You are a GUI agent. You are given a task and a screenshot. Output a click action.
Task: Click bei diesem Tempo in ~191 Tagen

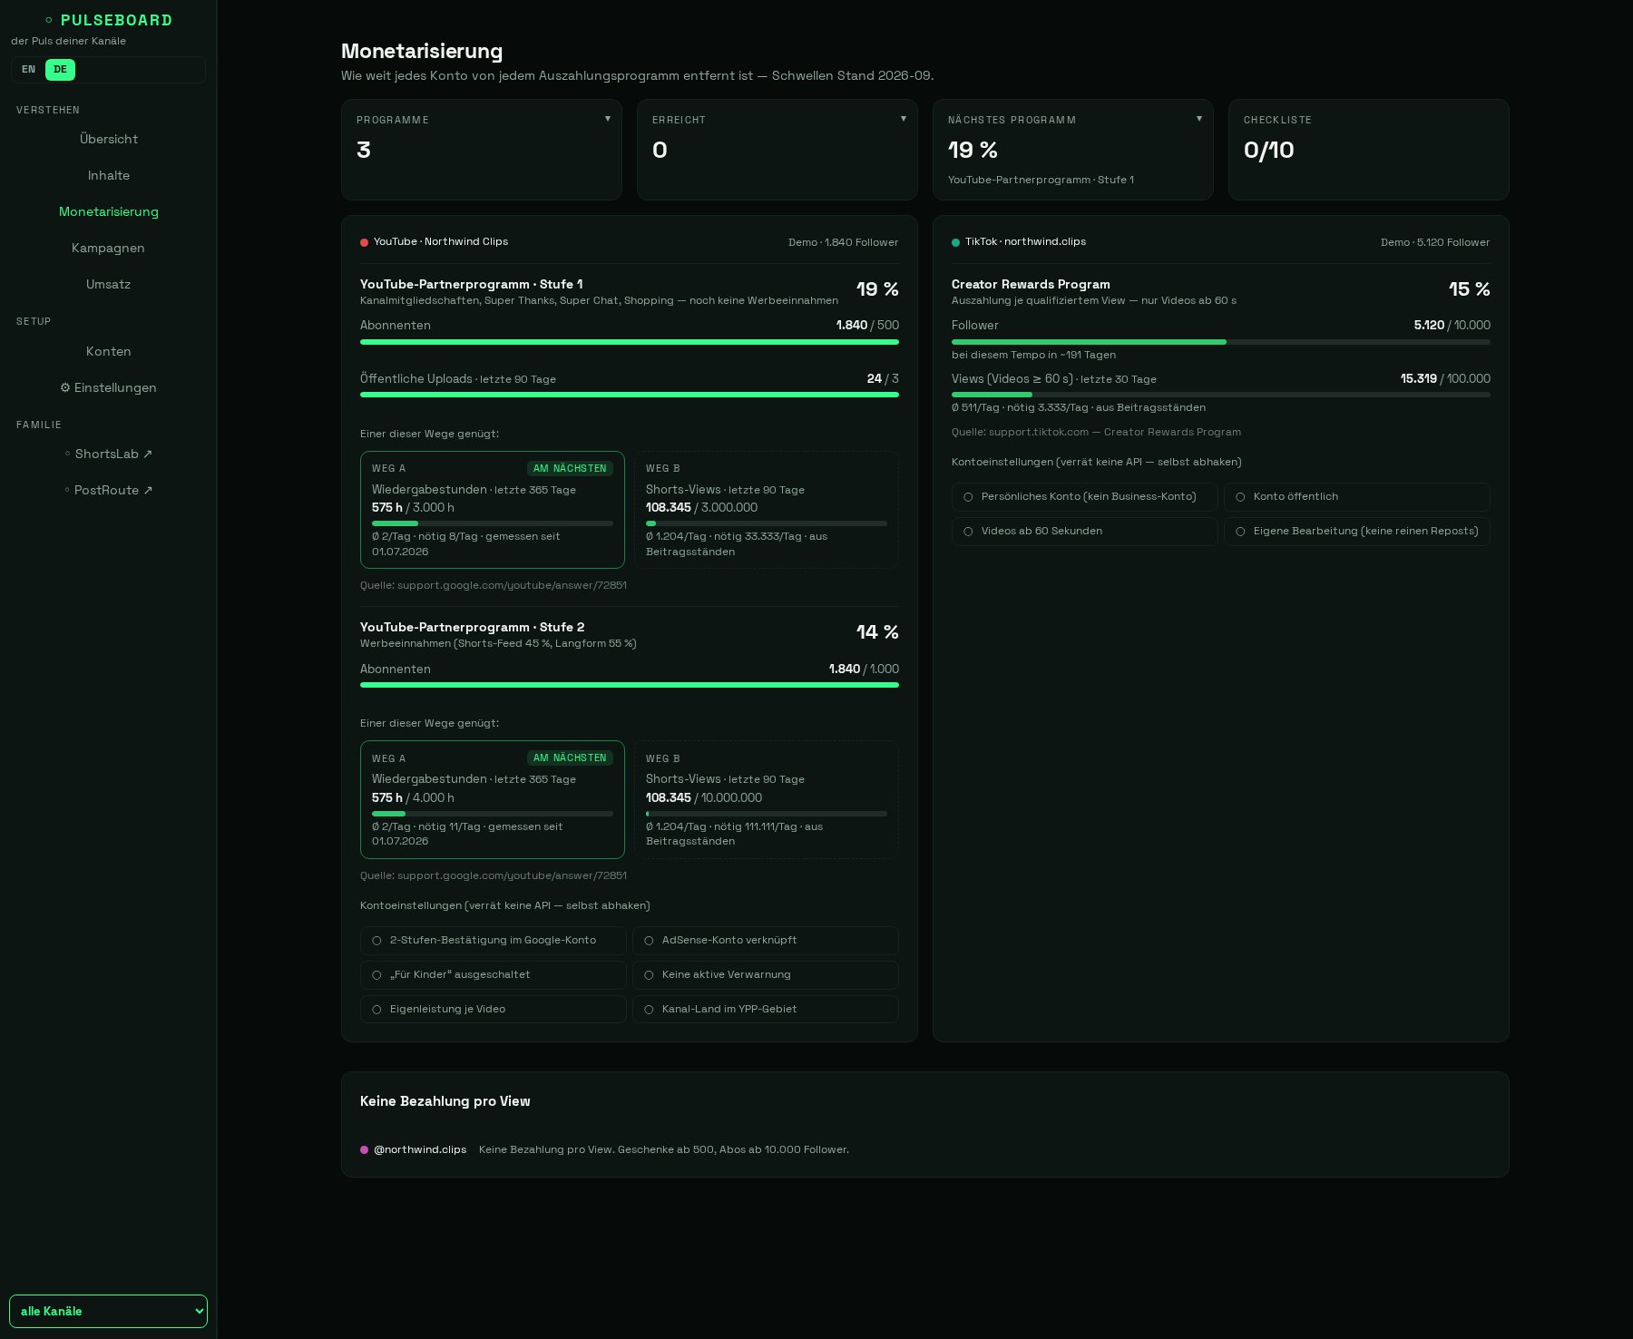tap(1033, 355)
